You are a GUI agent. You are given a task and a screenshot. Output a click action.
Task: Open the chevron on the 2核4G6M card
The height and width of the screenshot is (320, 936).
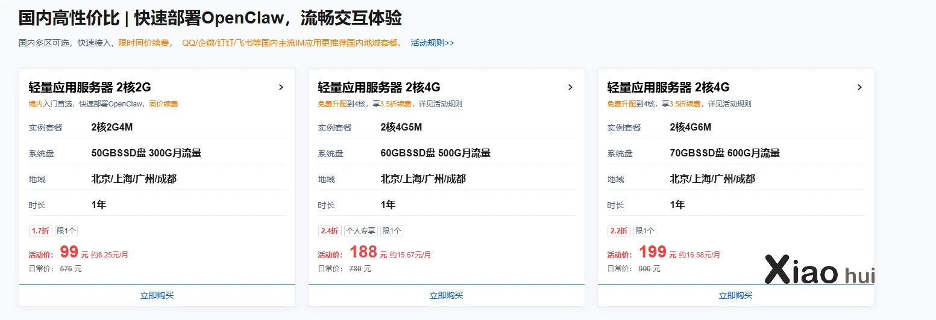click(859, 88)
